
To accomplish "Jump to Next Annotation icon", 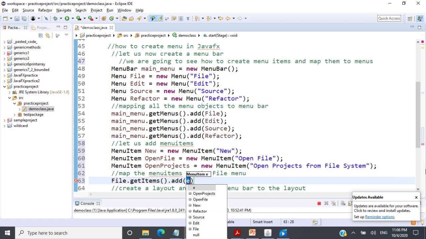I will [196, 18].
